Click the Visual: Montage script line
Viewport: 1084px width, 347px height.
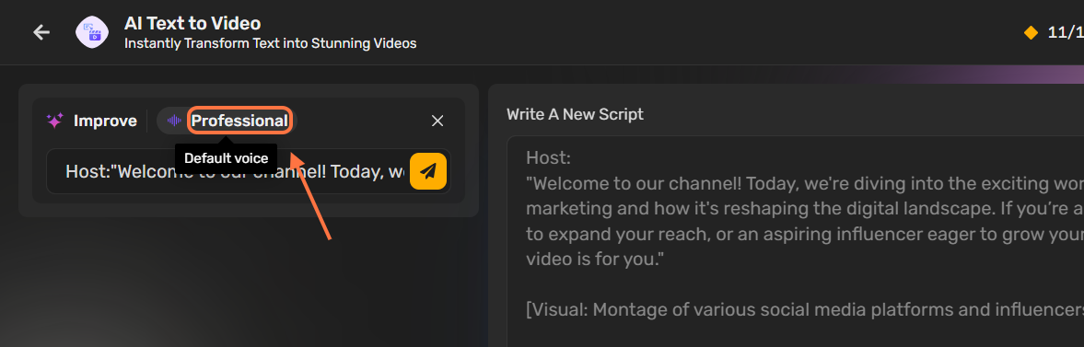805,308
